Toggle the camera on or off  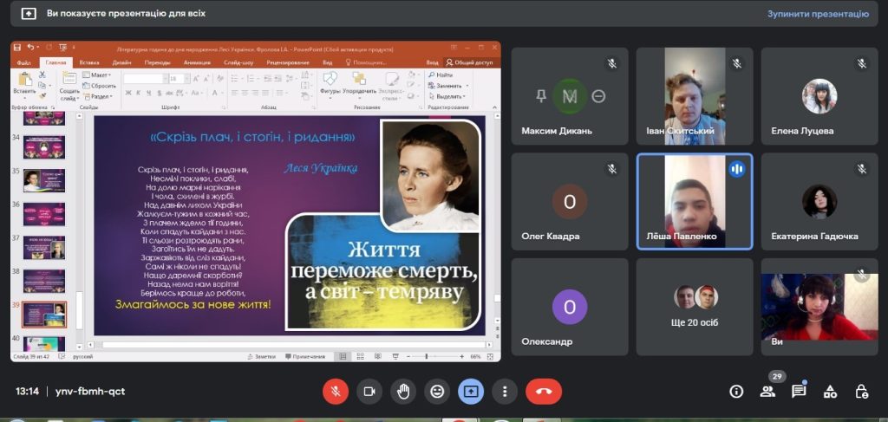click(x=369, y=392)
